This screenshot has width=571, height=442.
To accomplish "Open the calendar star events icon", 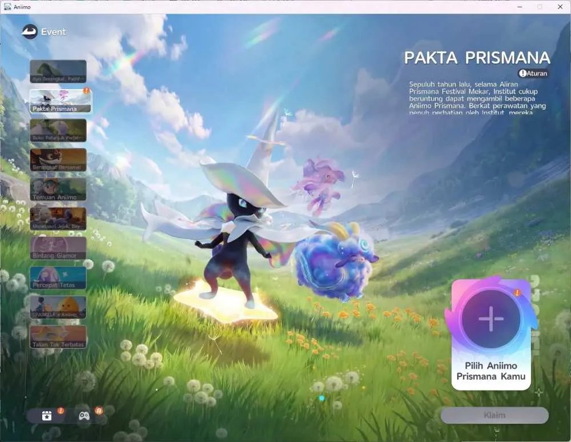I will coord(47,415).
